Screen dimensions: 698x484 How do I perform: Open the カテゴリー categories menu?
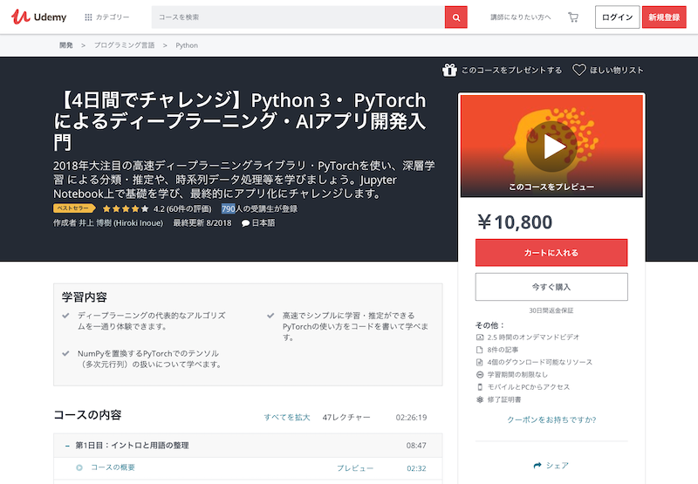[106, 17]
